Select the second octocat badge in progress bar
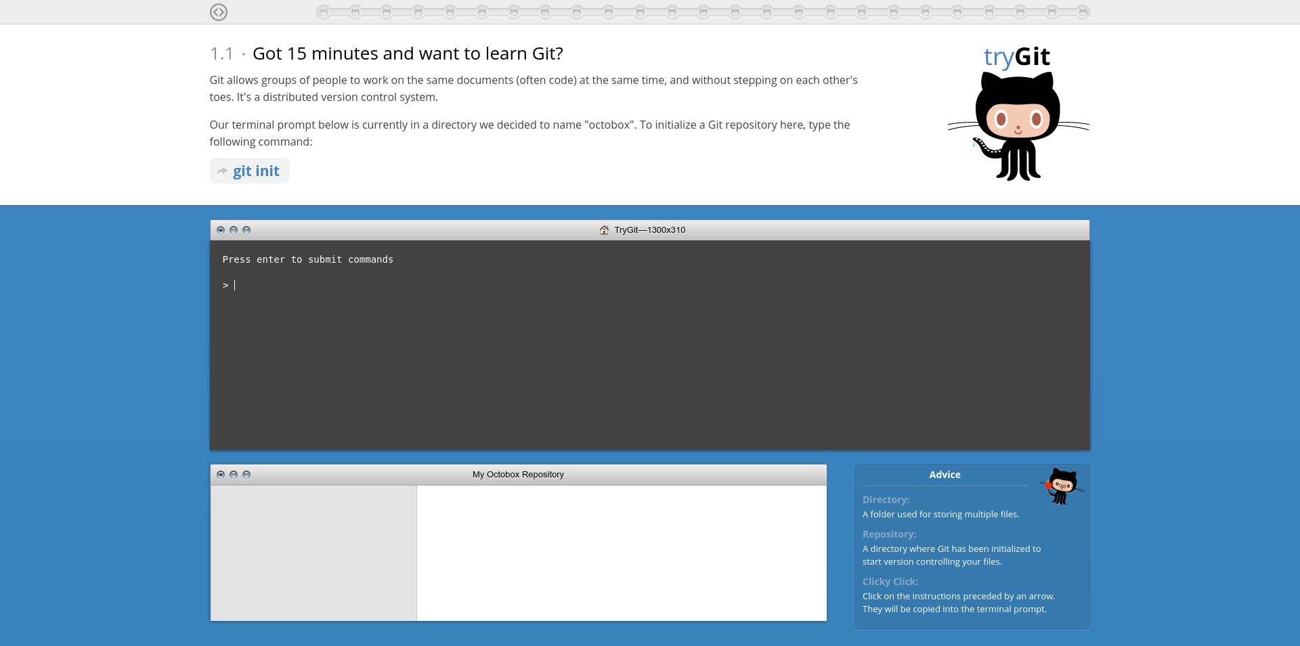 (x=355, y=12)
